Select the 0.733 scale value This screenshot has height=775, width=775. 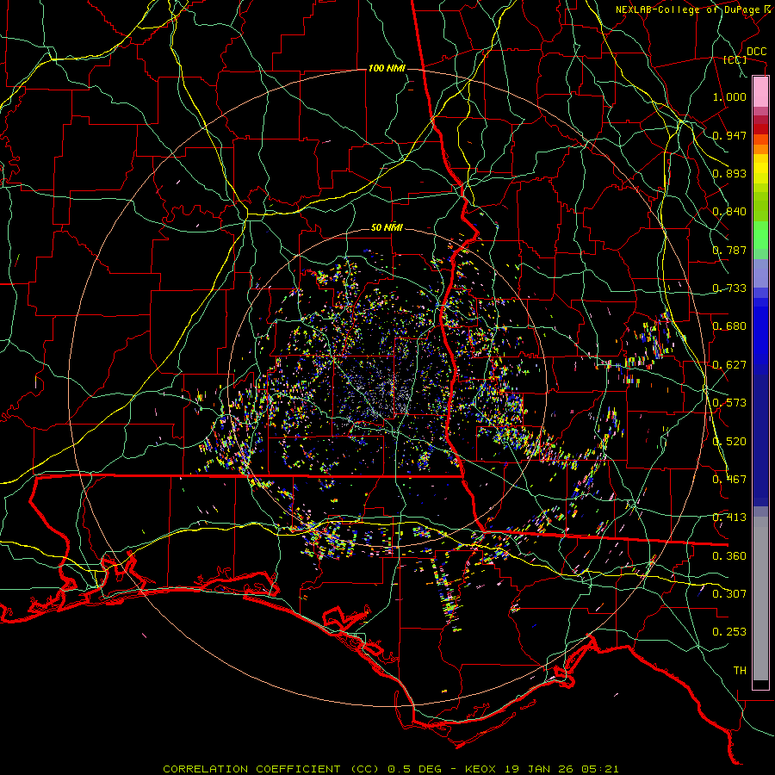729,288
